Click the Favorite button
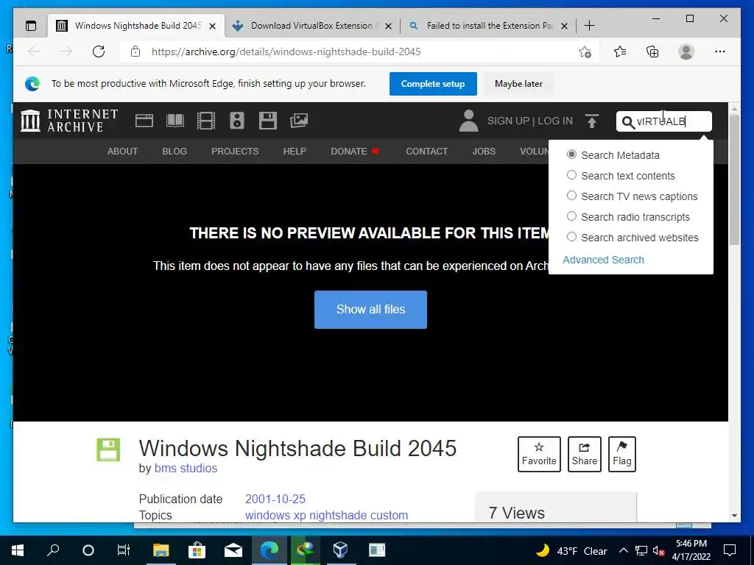 pyautogui.click(x=539, y=454)
